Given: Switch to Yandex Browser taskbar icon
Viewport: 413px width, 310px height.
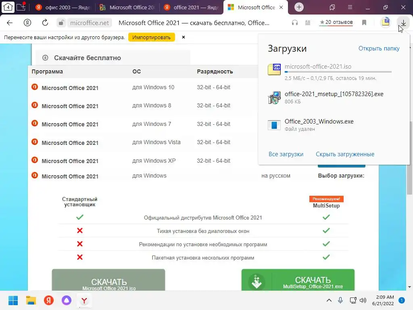Looking at the screenshot, I should (x=84, y=300).
